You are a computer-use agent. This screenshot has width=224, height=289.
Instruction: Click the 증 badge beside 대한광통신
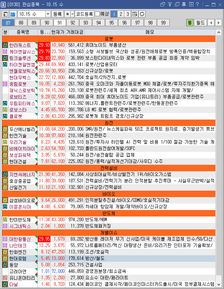5,238
